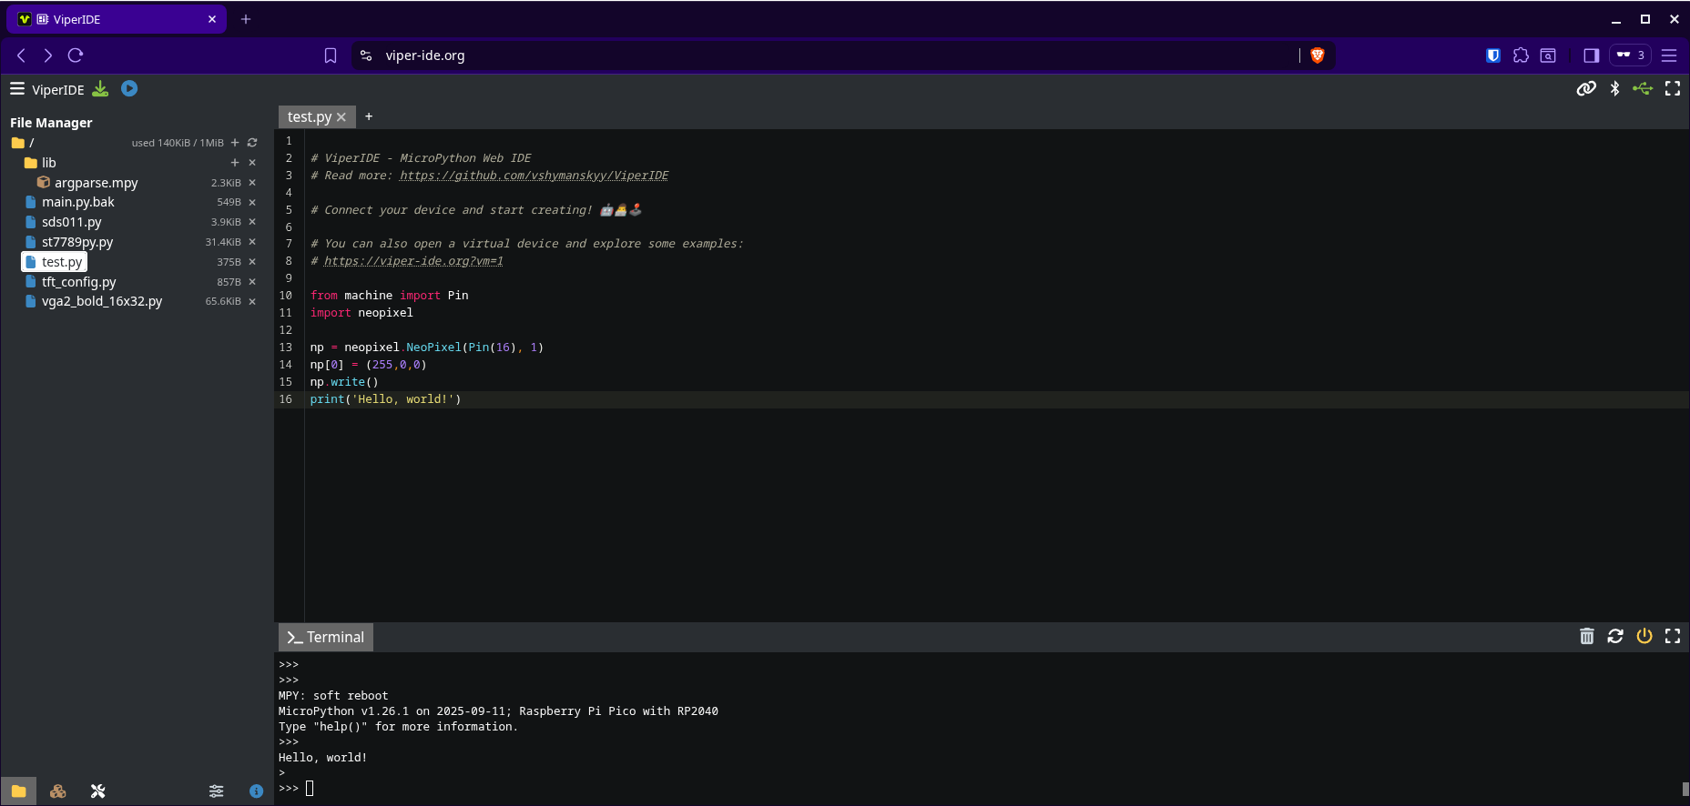Viewport: 1690px width, 806px height.
Task: Connect a device via USB
Action: 1644,88
